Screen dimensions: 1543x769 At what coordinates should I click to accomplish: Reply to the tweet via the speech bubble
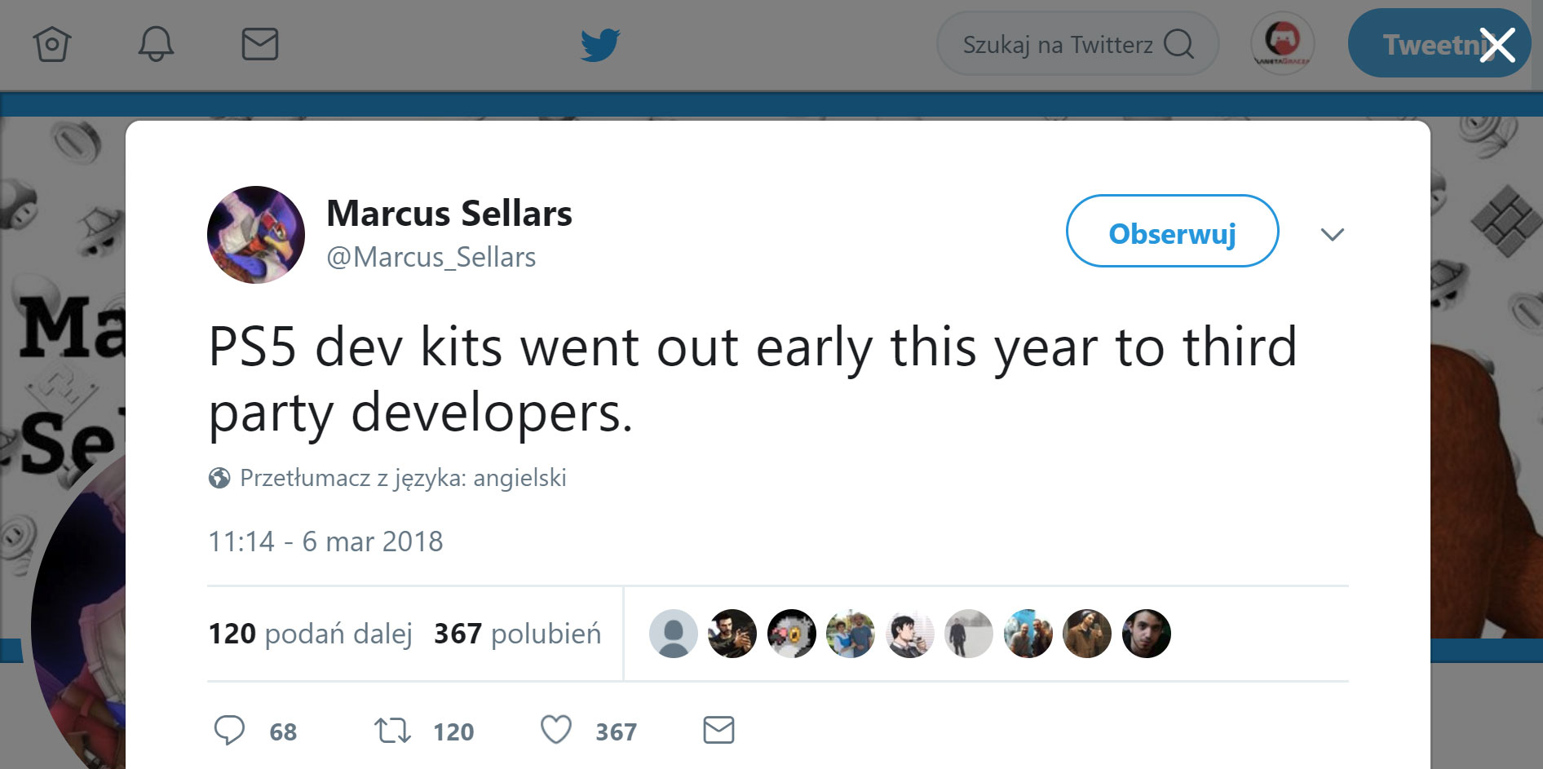229,731
